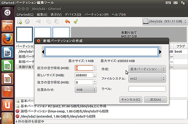Open Ubuntu One launcher icon
The image size is (188, 124).
8,105
